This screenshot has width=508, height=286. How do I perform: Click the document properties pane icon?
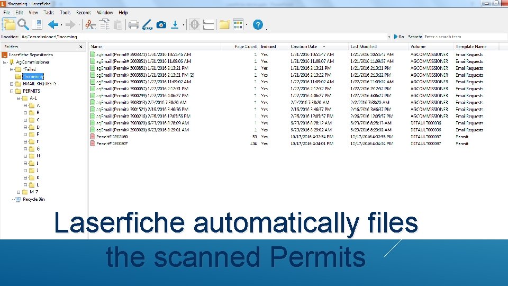pos(38,25)
